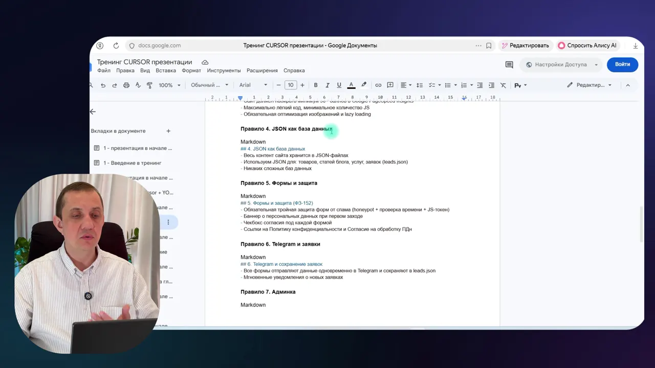Screen dimensions: 655x368
Task: Insert a link from the toolbar
Action: pos(378,85)
